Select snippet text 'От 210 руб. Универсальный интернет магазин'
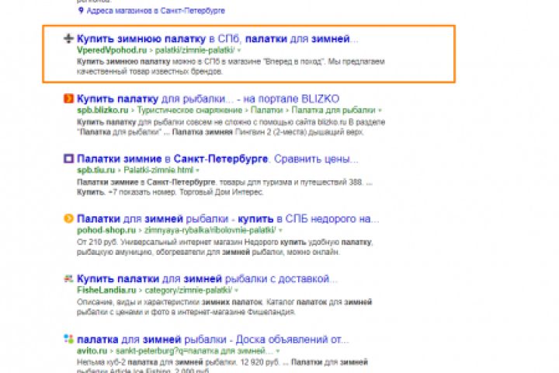559x373 pixels. tap(160, 242)
